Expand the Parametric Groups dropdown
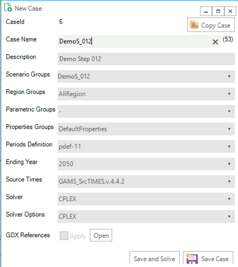The height and width of the screenshot is (267, 238). click(x=146, y=111)
